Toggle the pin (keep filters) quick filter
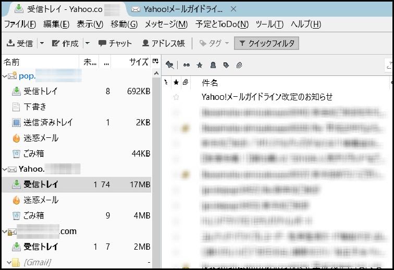394x270 pixels. 170,65
